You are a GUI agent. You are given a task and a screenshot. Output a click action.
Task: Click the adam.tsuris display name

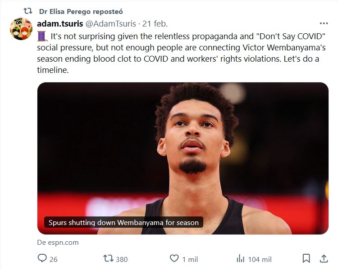60,23
